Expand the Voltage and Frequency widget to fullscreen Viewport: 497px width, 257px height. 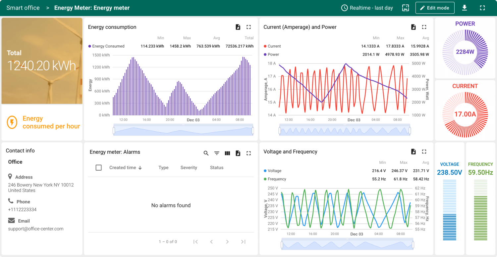(424, 151)
